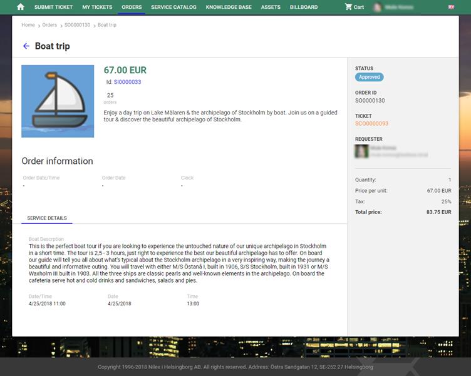Go to My Tickets

tap(97, 7)
